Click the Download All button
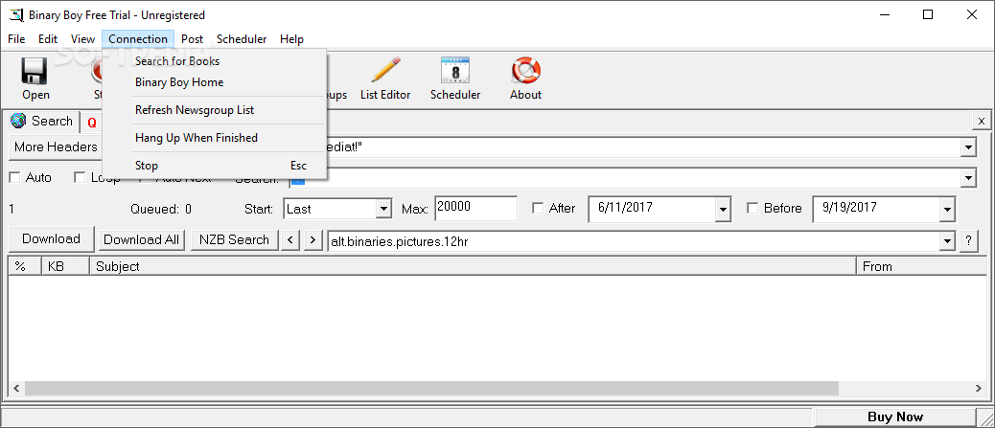 (x=142, y=239)
